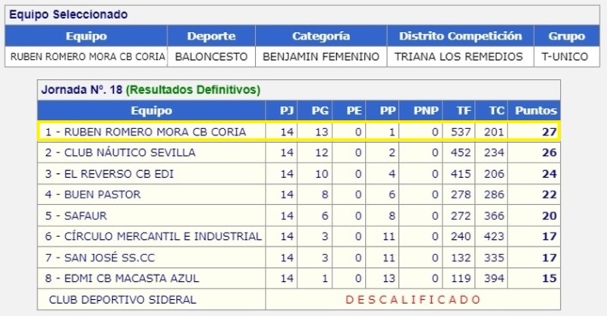Select EDMI CB MACASTA AZUL row

click(298, 278)
